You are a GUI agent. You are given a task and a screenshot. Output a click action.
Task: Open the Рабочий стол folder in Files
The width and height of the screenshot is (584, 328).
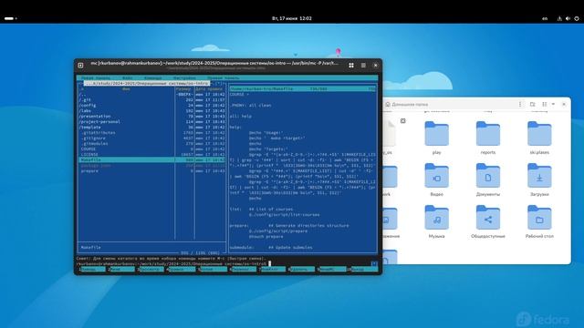coord(539,221)
